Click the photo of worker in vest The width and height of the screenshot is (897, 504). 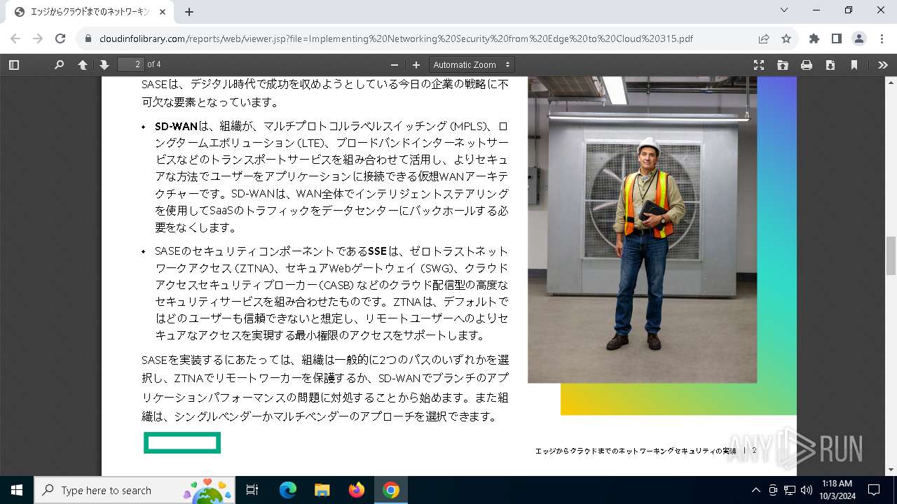(x=642, y=230)
